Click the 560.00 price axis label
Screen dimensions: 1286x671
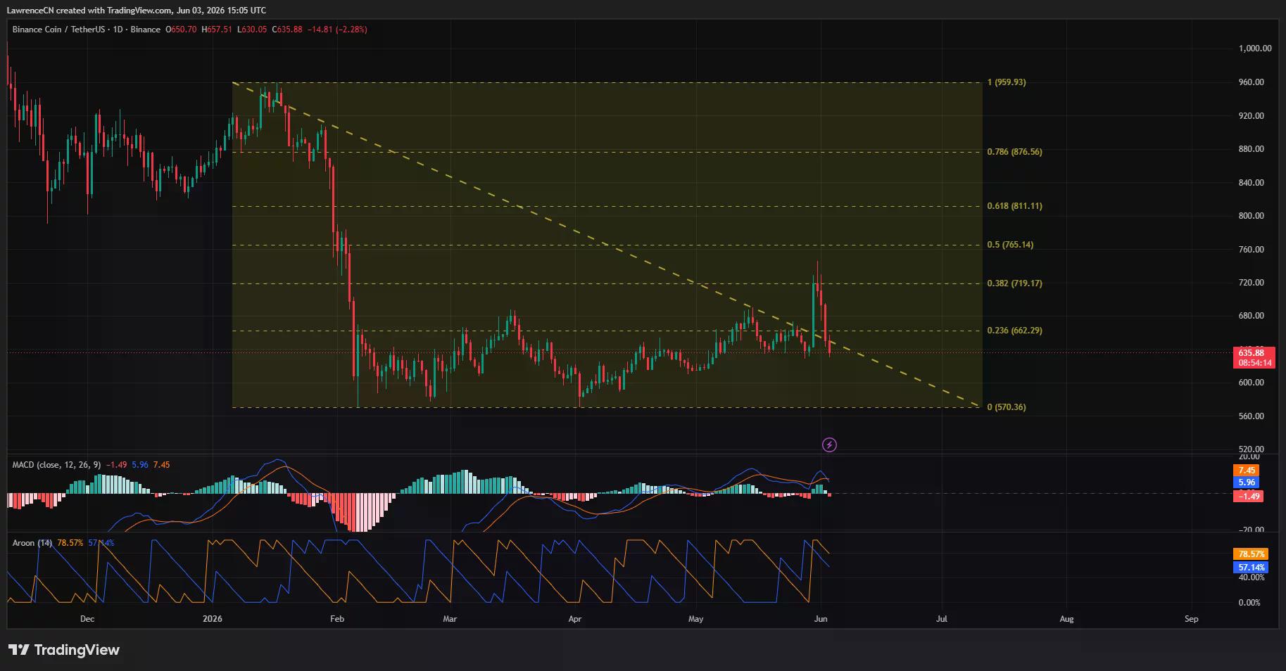(1252, 416)
